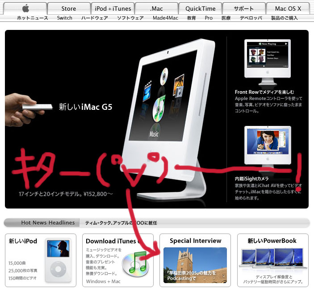Click the PowerBook laptops image
The width and height of the screenshot is (314, 288).
[273, 259]
